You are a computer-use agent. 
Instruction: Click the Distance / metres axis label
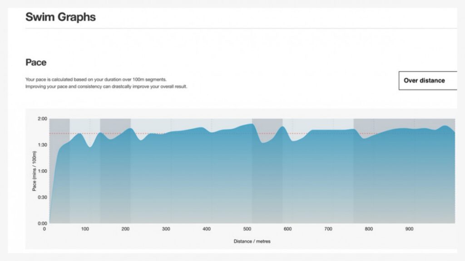pos(251,242)
